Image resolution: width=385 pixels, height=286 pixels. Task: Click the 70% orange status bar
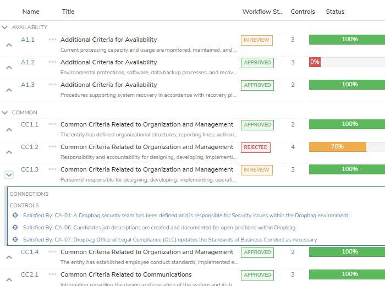[338, 147]
